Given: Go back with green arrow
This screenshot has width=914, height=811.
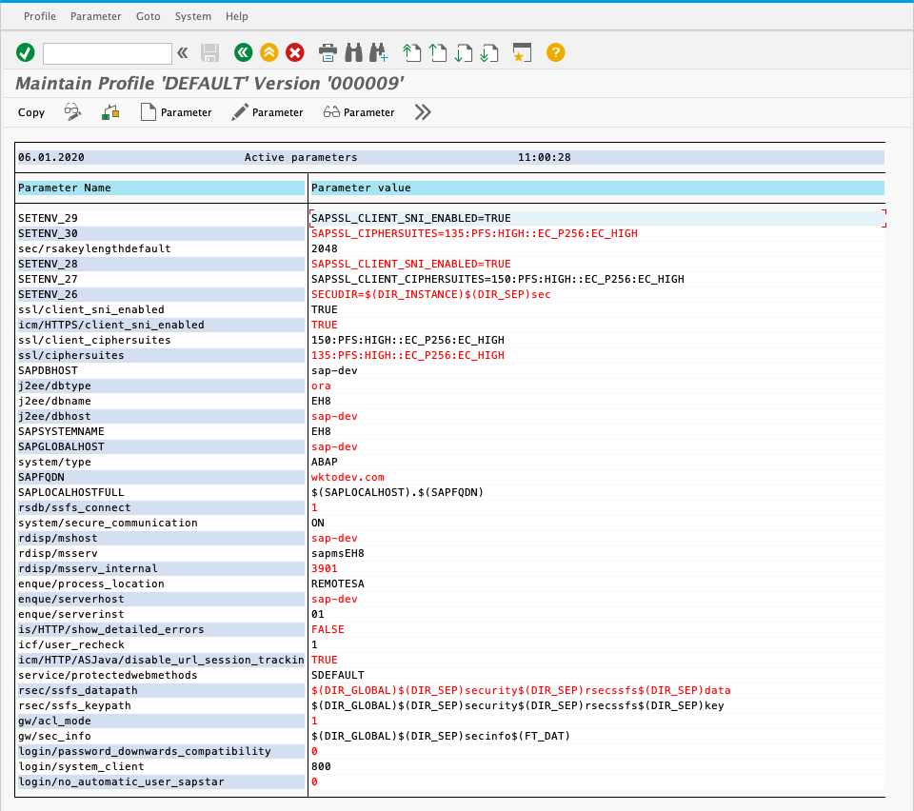Looking at the screenshot, I should (243, 52).
